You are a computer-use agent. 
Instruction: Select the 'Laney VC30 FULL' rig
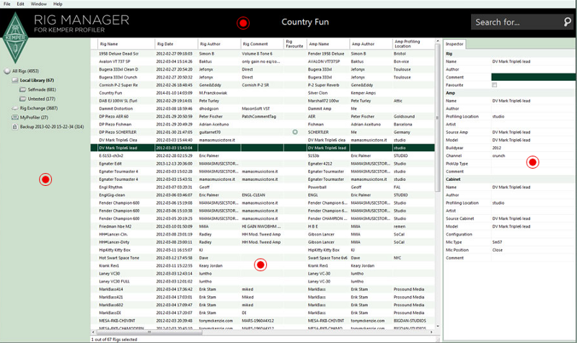(x=263, y=281)
